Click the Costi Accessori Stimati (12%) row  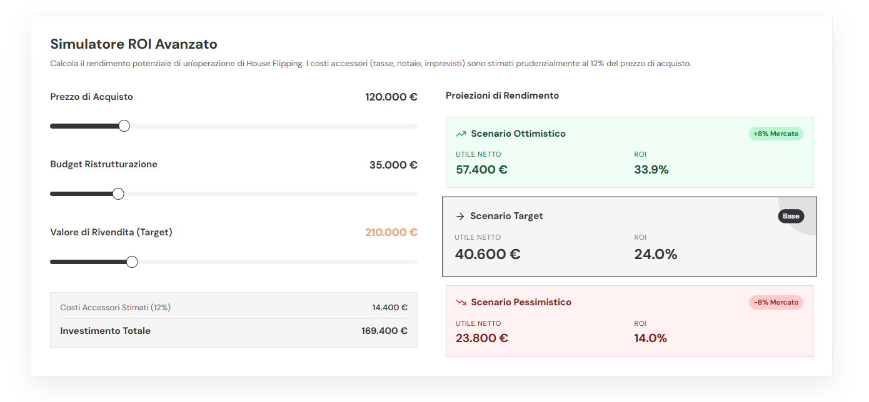pos(234,307)
